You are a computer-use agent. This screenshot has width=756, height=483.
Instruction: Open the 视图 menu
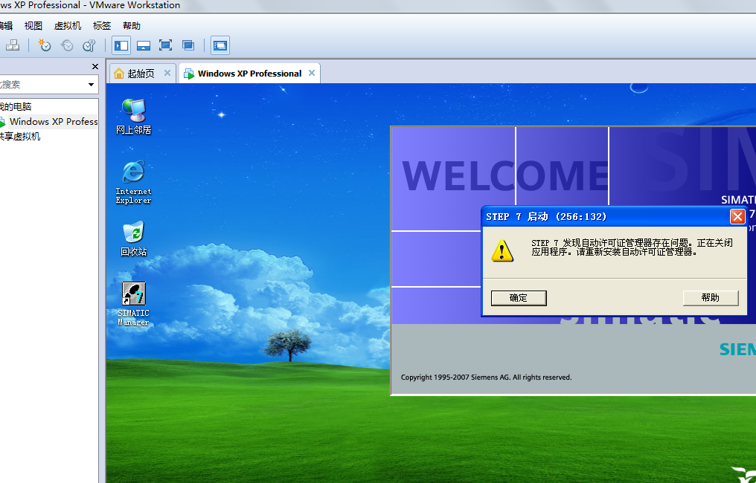[x=33, y=25]
